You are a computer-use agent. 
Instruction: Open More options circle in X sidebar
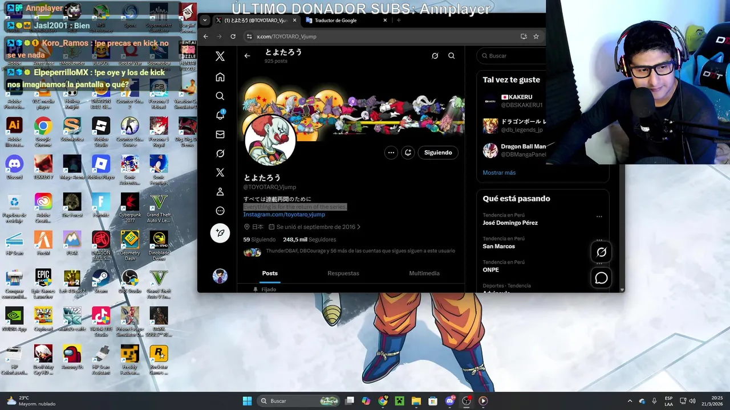click(x=220, y=211)
